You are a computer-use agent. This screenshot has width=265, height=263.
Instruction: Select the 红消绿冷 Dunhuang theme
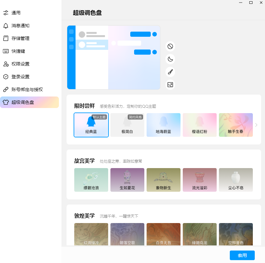91,234
